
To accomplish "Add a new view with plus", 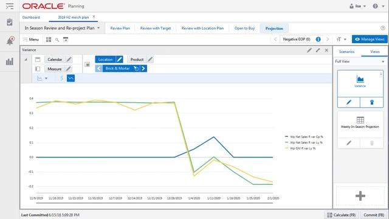I will pos(360,196).
